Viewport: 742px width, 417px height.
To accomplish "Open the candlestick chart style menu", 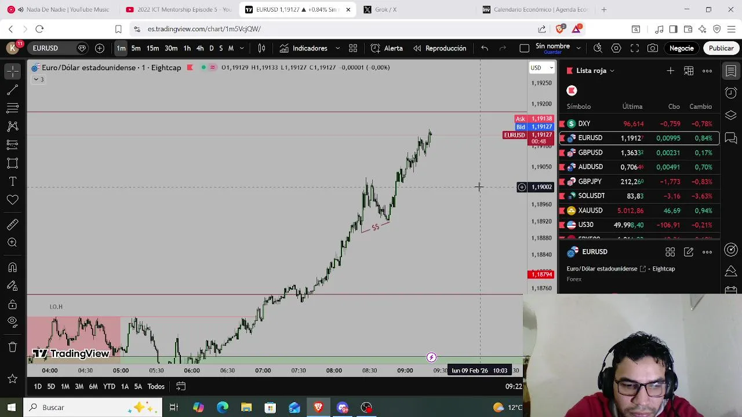I will (261, 48).
